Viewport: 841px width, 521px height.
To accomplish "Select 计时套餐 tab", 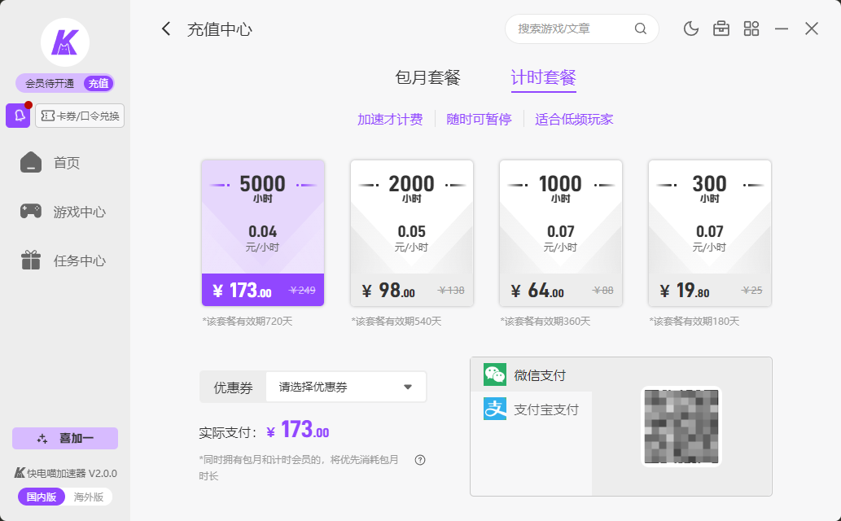I will click(x=543, y=78).
